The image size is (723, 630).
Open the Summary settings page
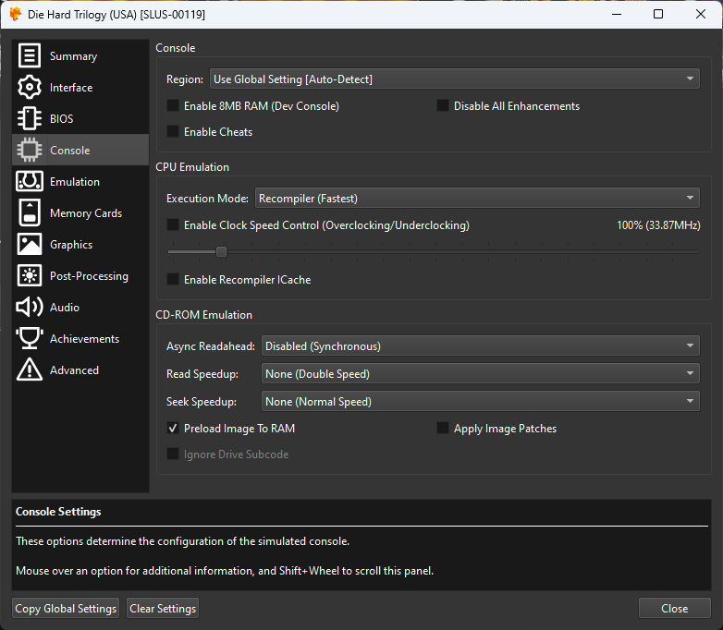(x=80, y=55)
